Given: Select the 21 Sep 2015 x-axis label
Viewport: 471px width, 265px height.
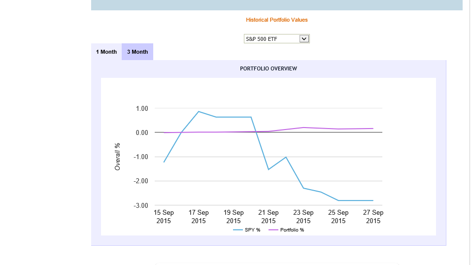Looking at the screenshot, I should click(269, 217).
